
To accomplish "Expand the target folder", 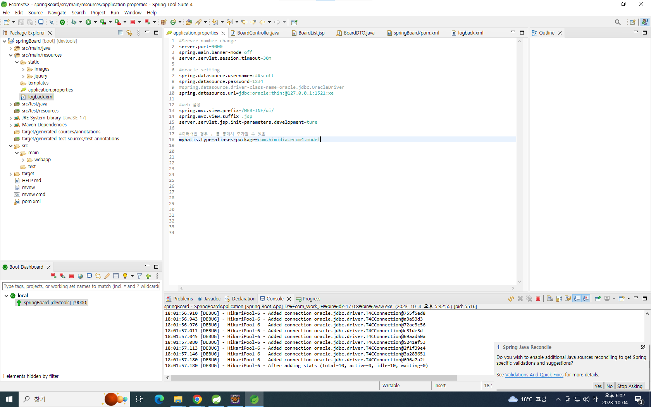I will 11,174.
